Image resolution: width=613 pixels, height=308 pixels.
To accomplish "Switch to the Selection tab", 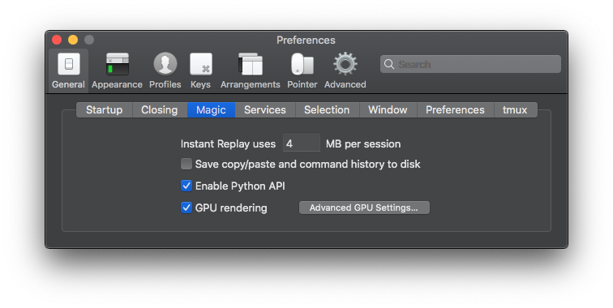I will (327, 110).
